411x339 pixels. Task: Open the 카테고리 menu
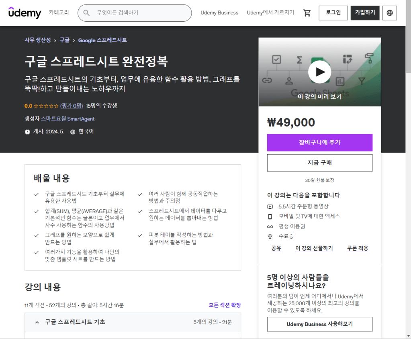(59, 13)
